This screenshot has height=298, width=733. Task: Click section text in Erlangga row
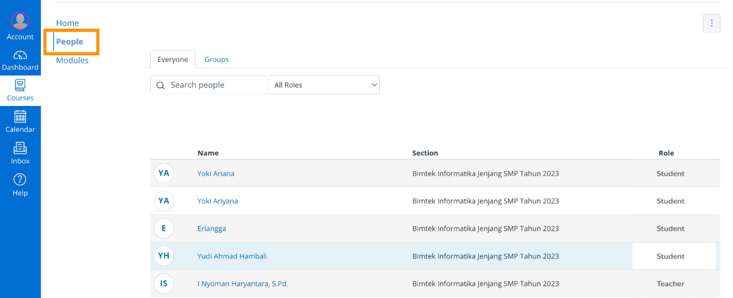tap(485, 228)
